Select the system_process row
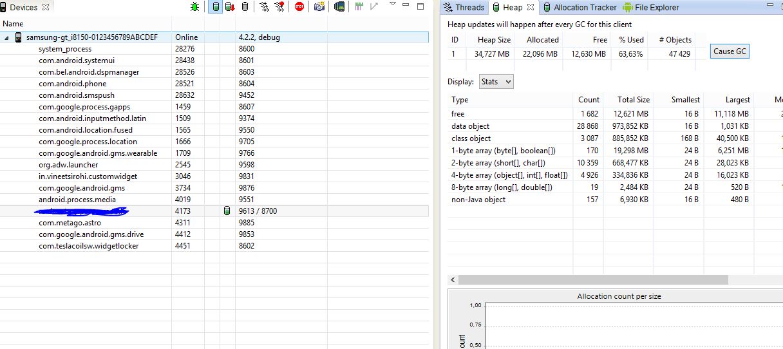783x349 pixels. click(x=214, y=49)
